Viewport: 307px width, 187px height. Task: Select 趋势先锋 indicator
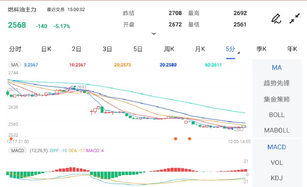click(x=277, y=83)
